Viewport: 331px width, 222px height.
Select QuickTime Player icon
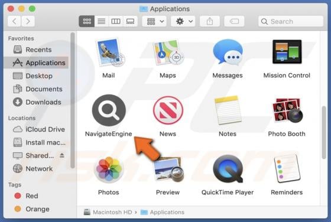(x=228, y=169)
